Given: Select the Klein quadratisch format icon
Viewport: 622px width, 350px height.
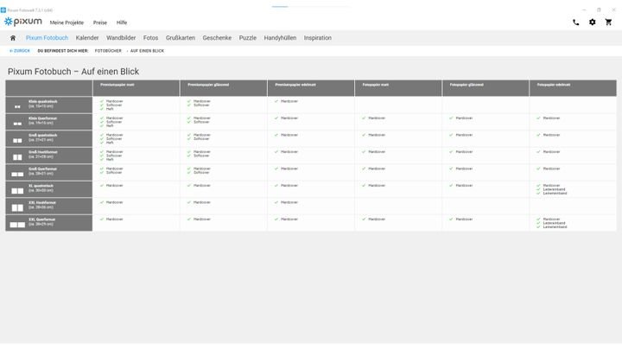Looking at the screenshot, I should point(16,105).
